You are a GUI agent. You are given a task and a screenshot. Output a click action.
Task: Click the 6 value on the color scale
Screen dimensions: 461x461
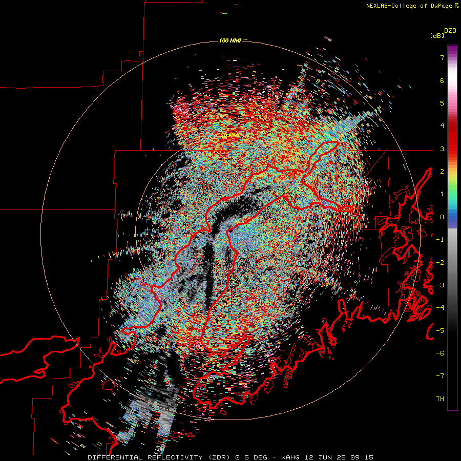442,80
